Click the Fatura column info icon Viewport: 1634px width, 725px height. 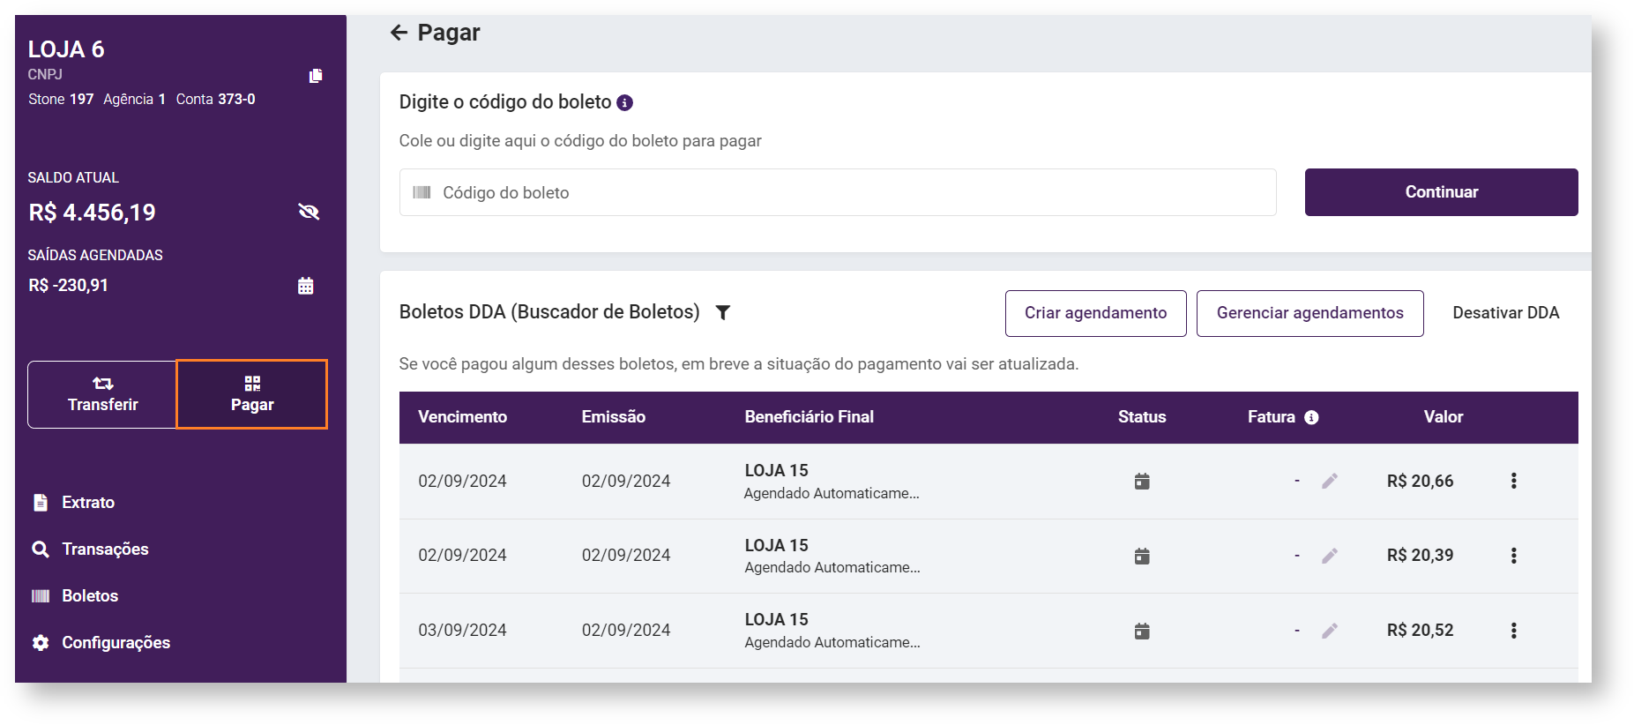[1311, 417]
